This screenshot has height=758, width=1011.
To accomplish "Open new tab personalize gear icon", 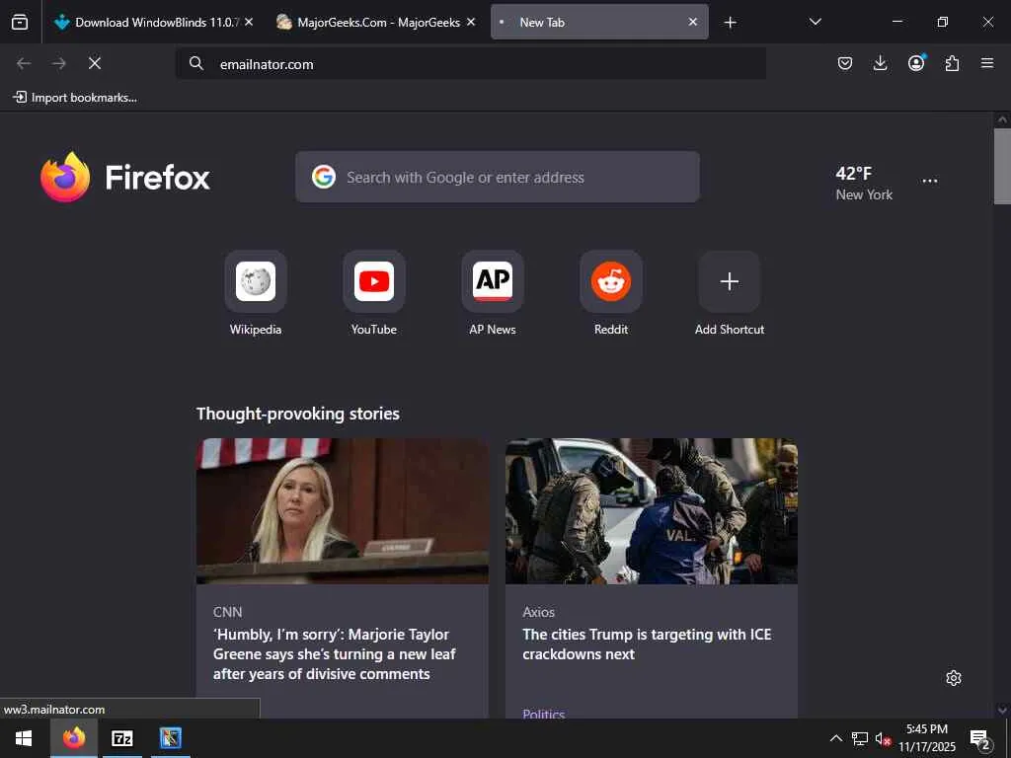I will tap(954, 678).
